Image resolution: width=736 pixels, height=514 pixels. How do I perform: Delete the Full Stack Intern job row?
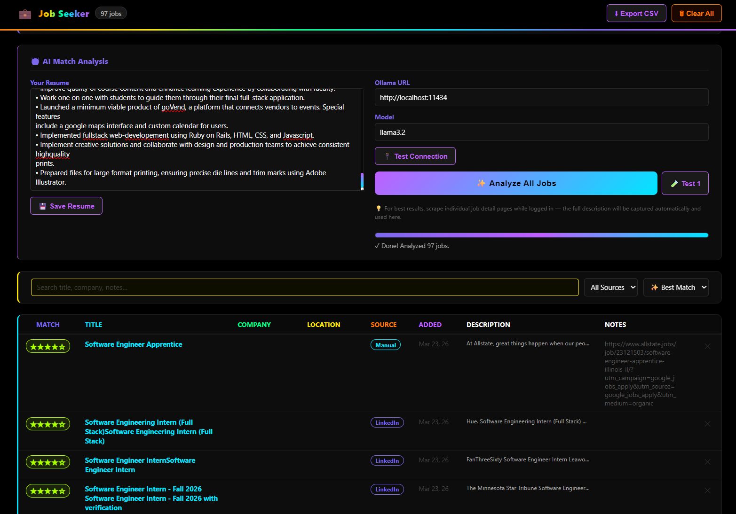point(707,424)
